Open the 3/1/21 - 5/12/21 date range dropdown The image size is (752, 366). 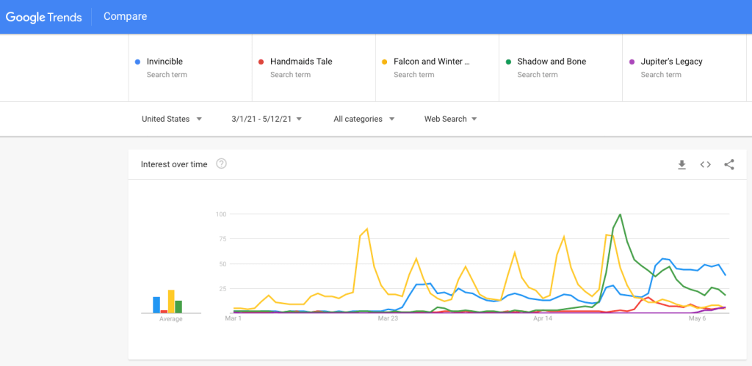point(267,119)
